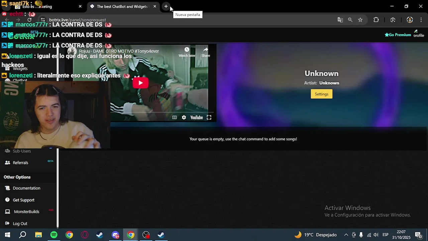Click the video title 'Rojuu - DAME OTRO MOTIVO'
Screen dimensions: 428x241
point(119,51)
